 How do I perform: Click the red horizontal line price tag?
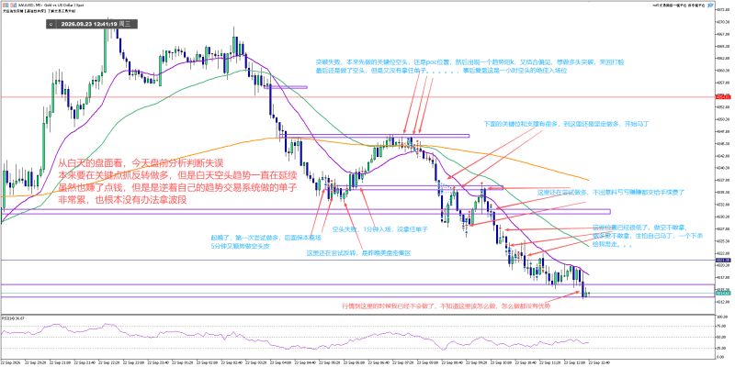[x=724, y=97]
